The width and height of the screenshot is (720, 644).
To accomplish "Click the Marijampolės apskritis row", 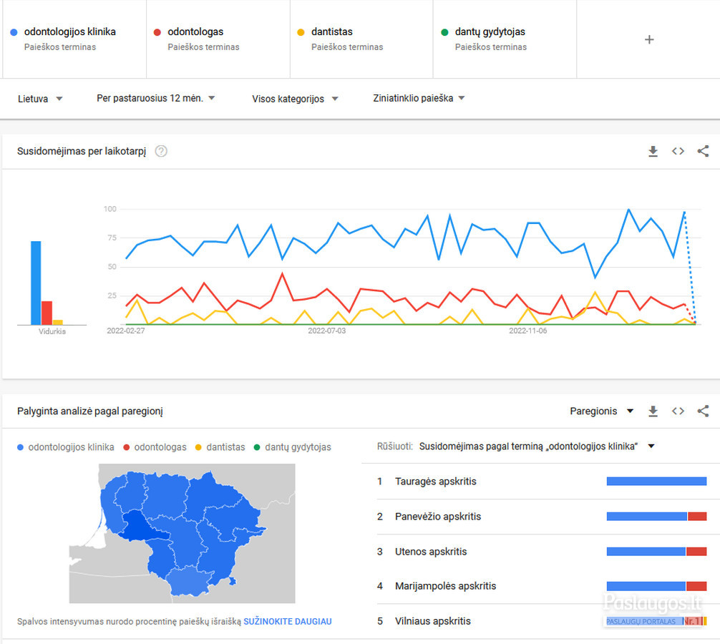I will coord(542,586).
